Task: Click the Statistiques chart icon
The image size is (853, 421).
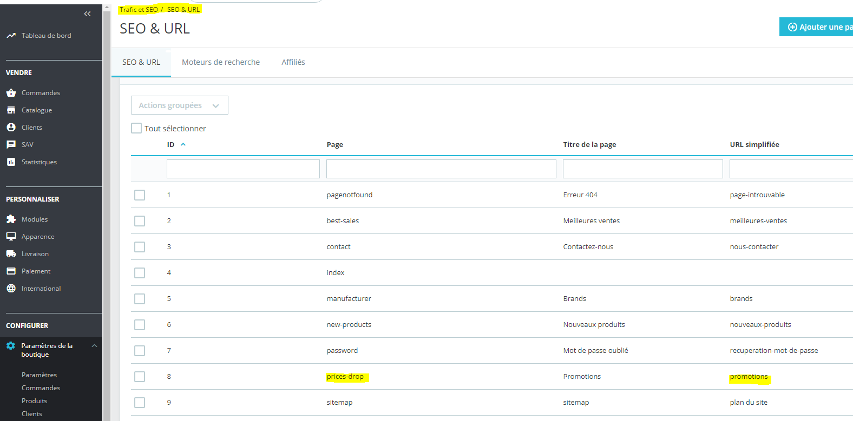Action: pyautogui.click(x=11, y=162)
